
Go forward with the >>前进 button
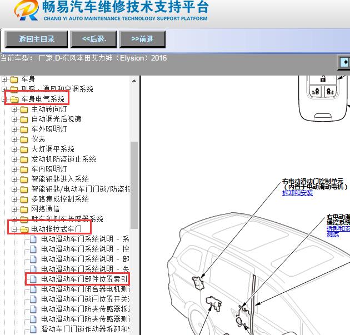142,39
